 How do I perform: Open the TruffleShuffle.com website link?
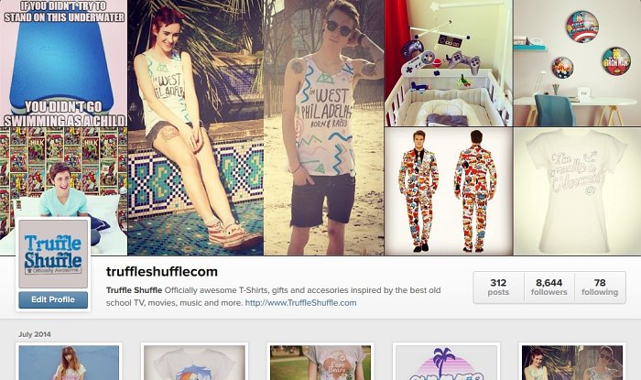[x=300, y=303]
